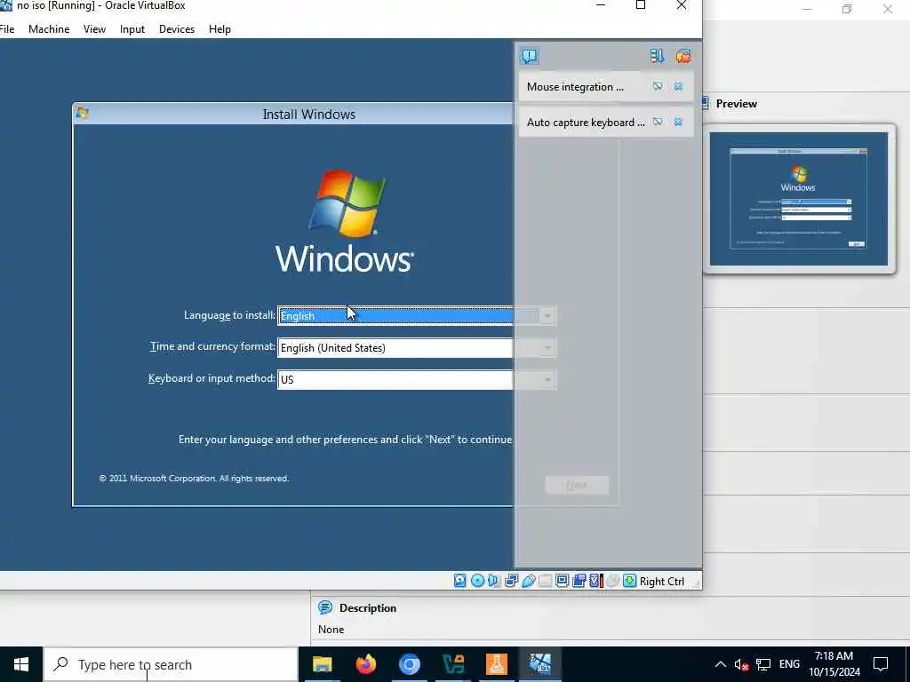Open the Windows Action Center icon
Viewport: 910px width, 682px height.
coord(881,664)
